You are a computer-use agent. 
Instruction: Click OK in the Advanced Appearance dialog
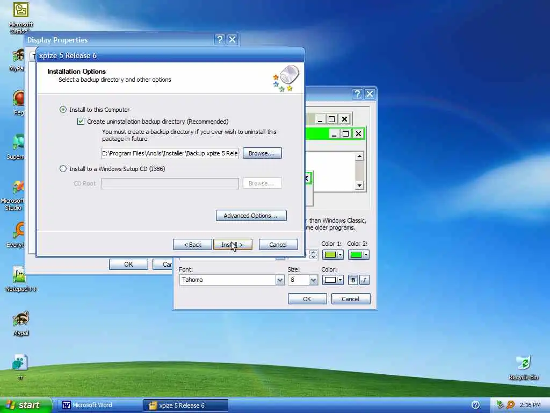tap(307, 299)
